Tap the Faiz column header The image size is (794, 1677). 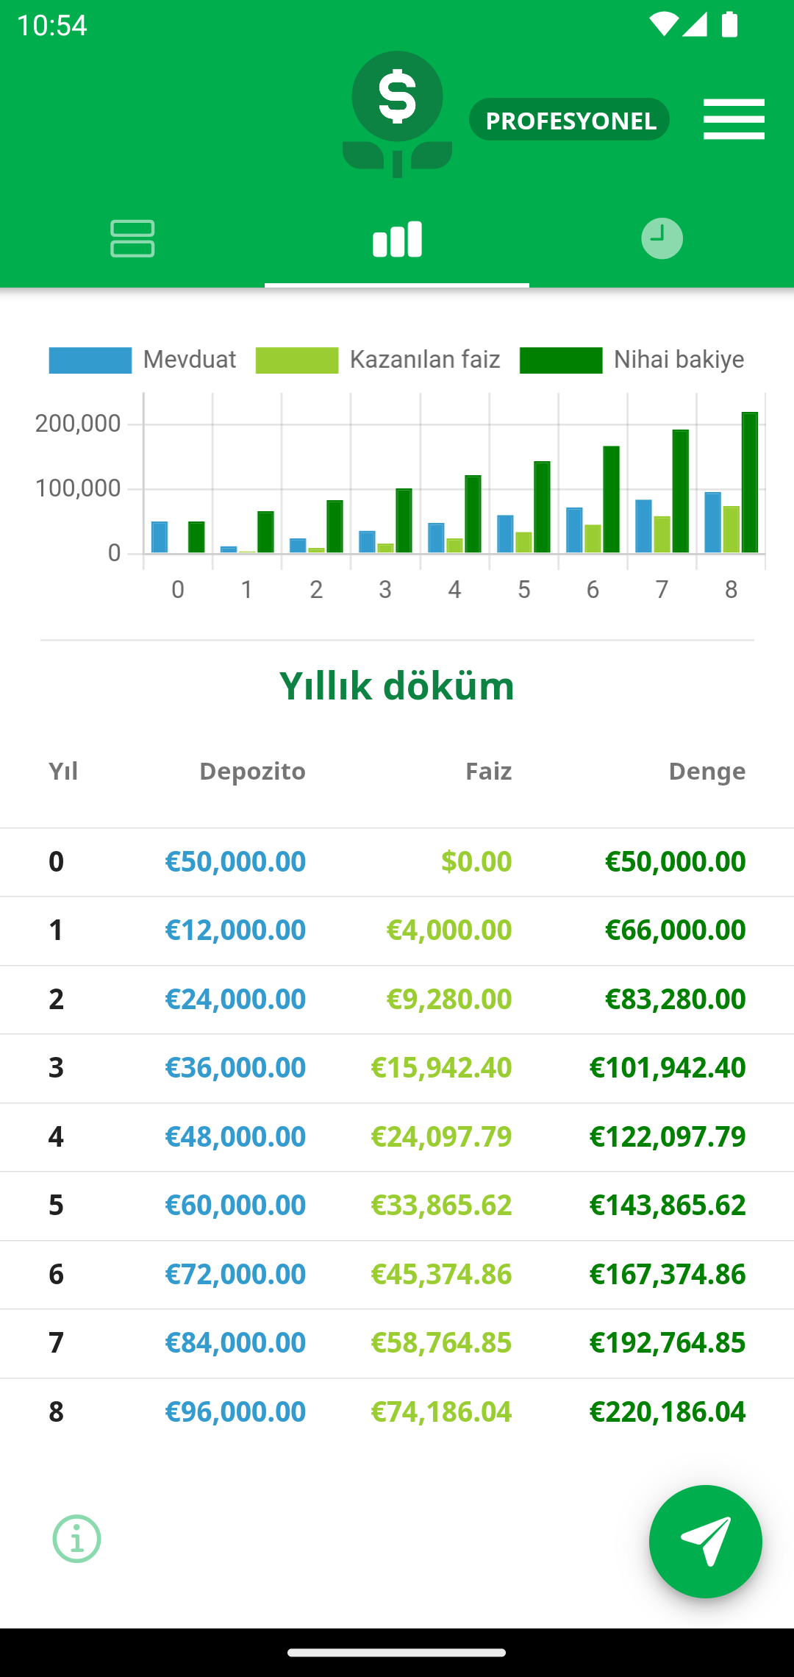(489, 771)
